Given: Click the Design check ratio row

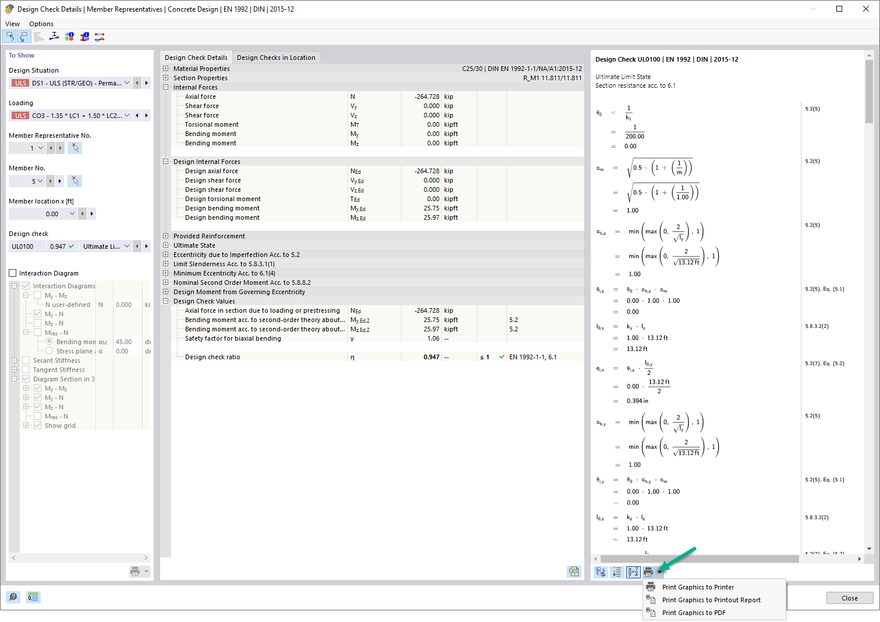Looking at the screenshot, I should tap(377, 357).
